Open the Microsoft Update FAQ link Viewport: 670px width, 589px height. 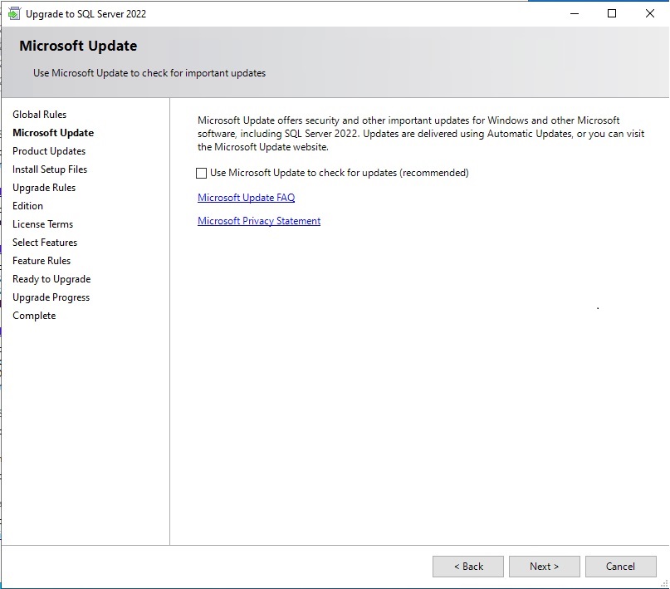click(246, 198)
